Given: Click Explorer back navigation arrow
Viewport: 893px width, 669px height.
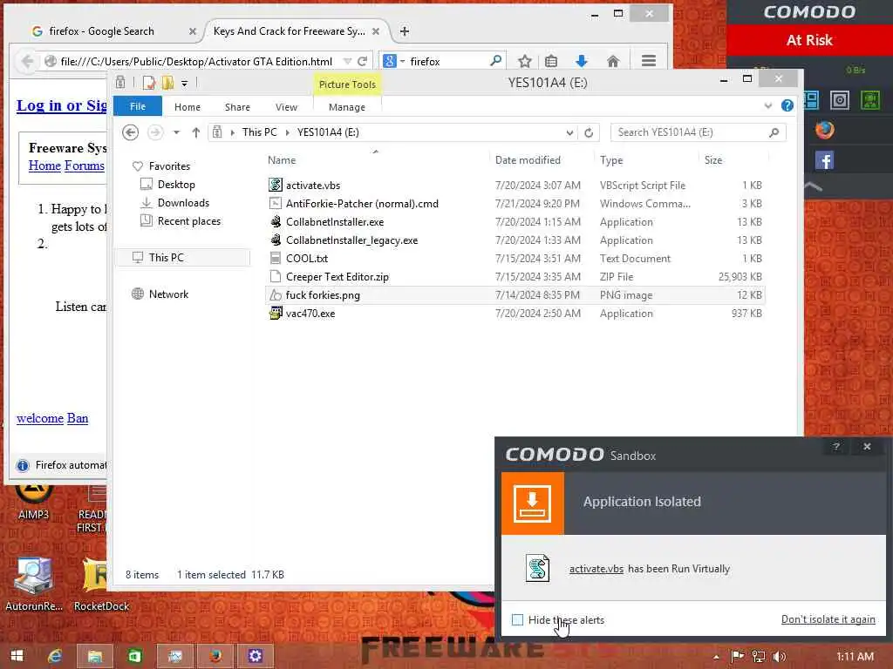Looking at the screenshot, I should point(131,132).
